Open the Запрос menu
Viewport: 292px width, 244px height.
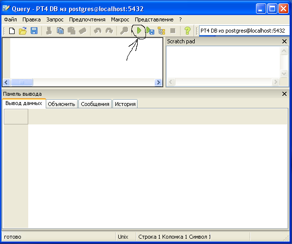click(55, 19)
